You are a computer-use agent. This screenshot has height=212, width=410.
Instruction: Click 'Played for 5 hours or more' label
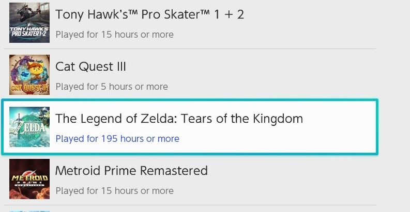pyautogui.click(x=112, y=87)
